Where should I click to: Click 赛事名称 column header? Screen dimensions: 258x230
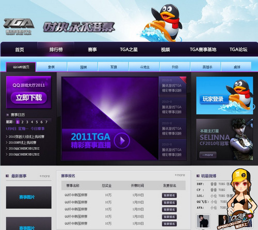pos(73,186)
